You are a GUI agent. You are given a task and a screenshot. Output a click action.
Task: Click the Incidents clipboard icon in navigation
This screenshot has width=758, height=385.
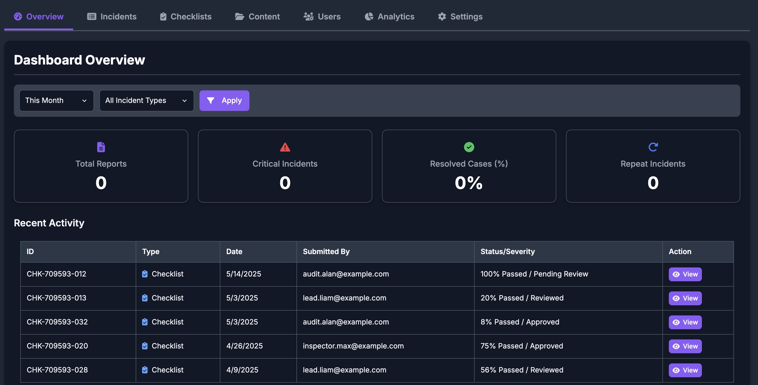coord(91,17)
